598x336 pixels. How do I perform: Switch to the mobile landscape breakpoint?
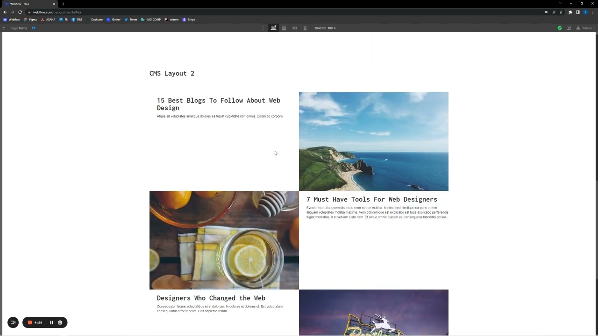point(294,28)
